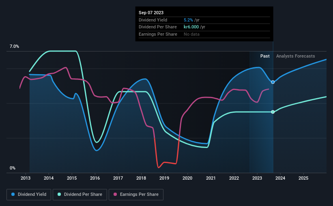Click the 2025 x-axis label
This screenshot has width=333, height=206.
pyautogui.click(x=303, y=178)
